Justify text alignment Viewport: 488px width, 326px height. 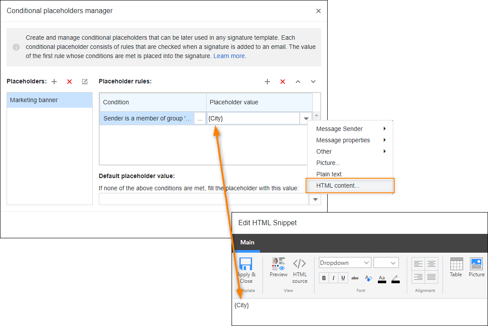click(x=431, y=277)
